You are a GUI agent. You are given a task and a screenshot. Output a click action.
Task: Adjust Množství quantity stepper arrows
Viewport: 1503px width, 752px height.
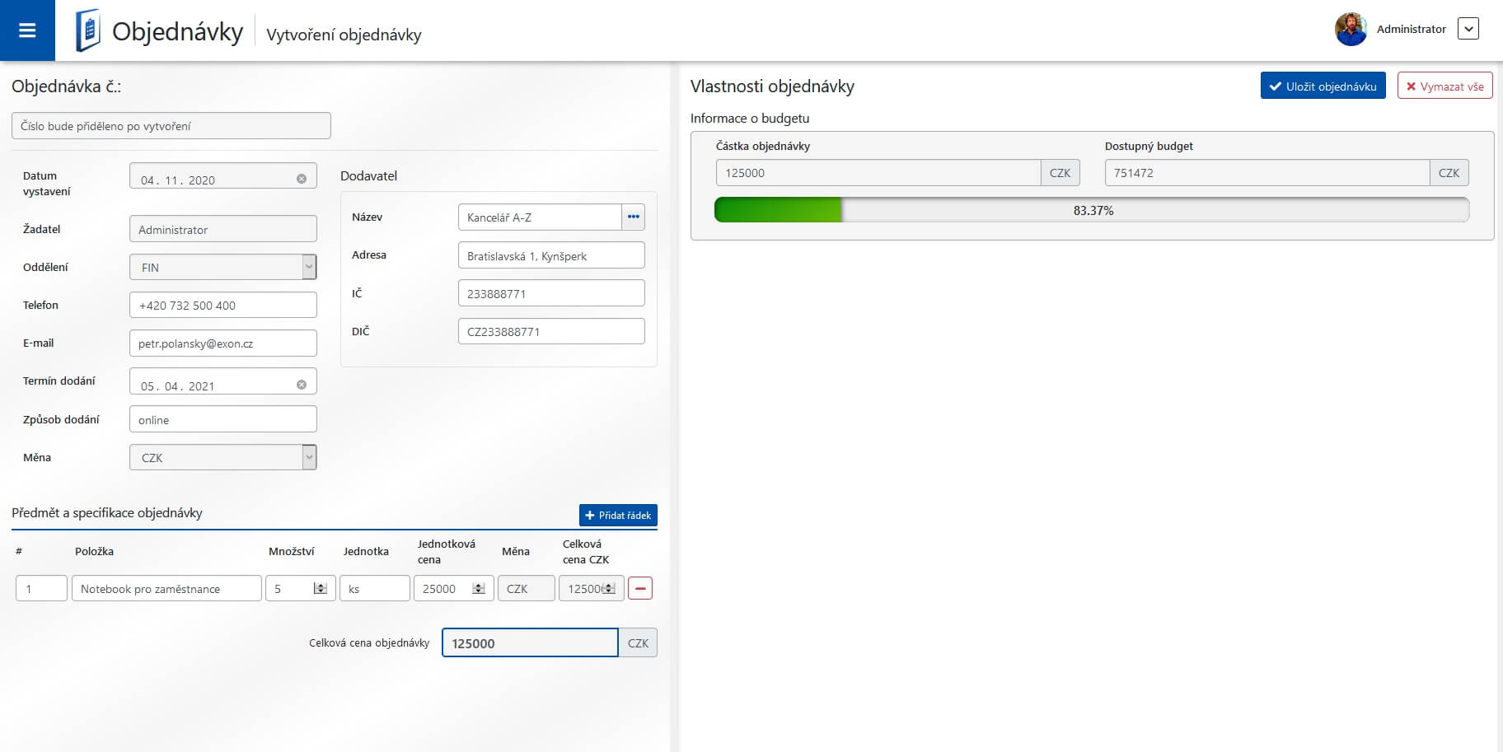click(x=321, y=588)
